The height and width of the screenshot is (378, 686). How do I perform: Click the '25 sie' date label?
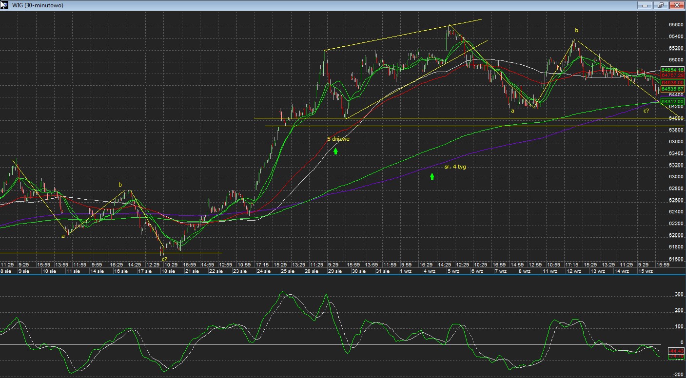click(288, 271)
